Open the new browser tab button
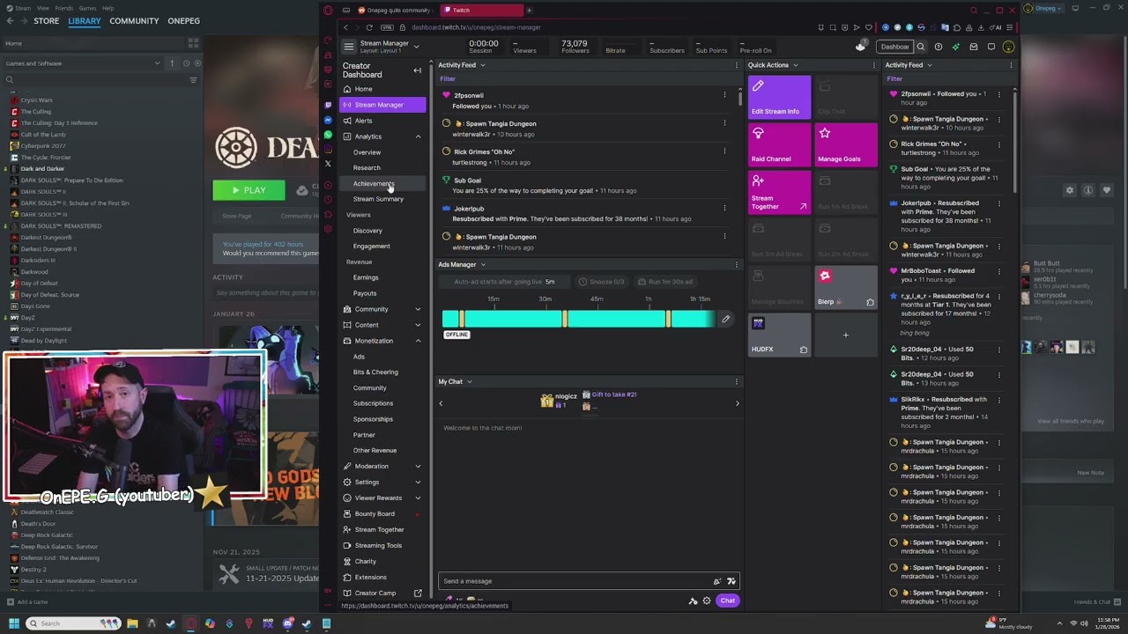This screenshot has height=634, width=1128. [x=529, y=10]
